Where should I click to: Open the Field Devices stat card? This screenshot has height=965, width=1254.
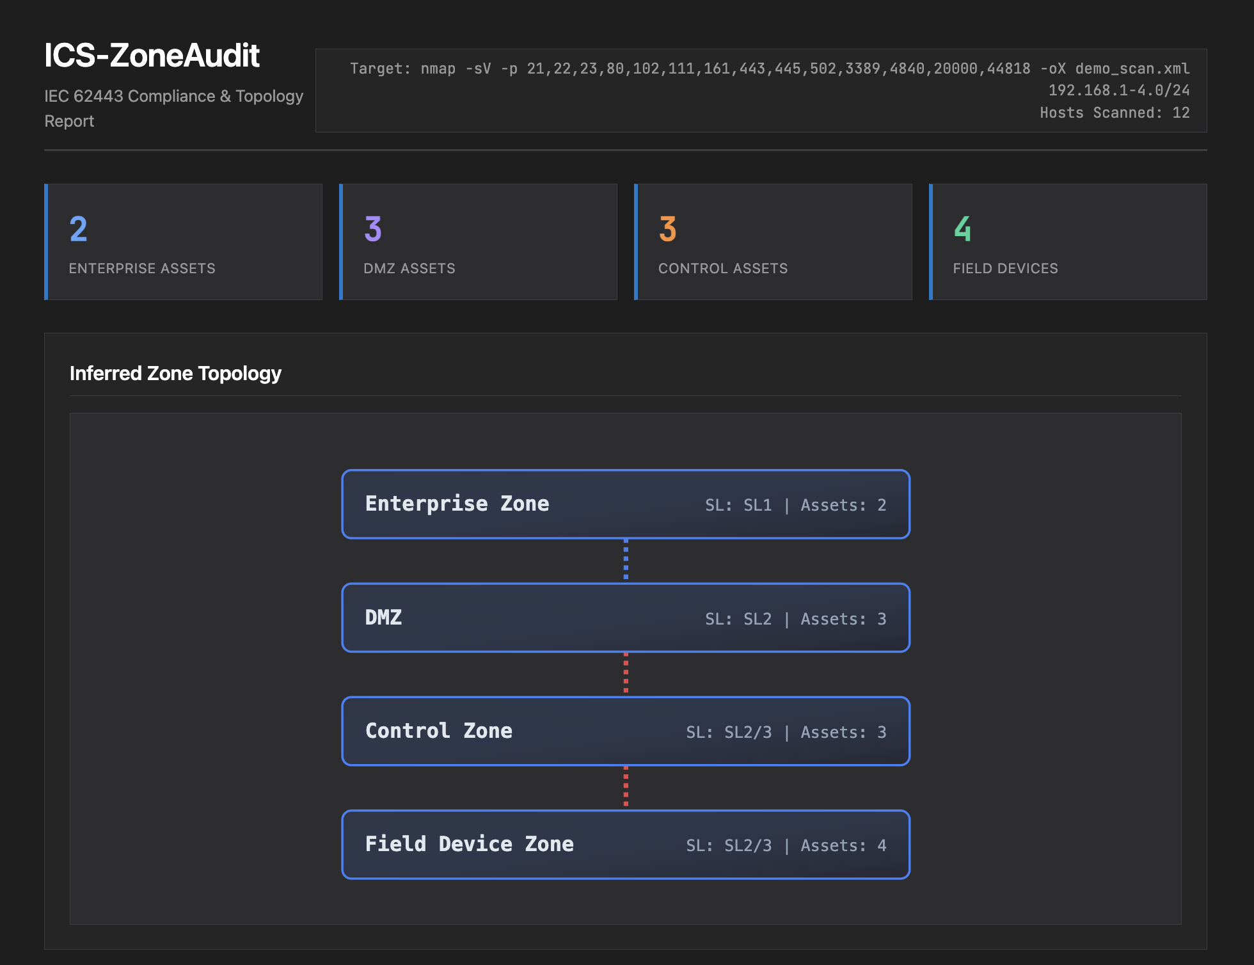pyautogui.click(x=1068, y=242)
